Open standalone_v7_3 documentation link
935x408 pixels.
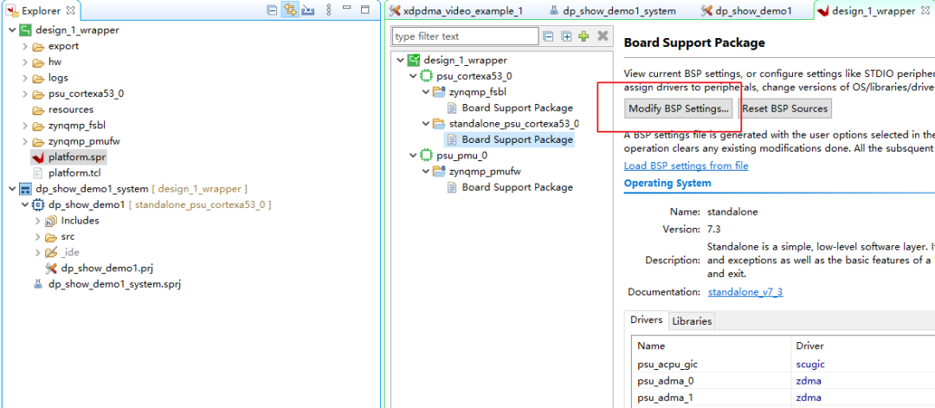(745, 292)
